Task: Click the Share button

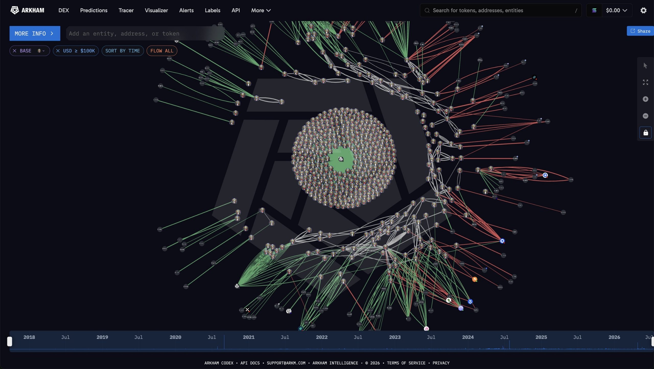Action: tap(640, 31)
